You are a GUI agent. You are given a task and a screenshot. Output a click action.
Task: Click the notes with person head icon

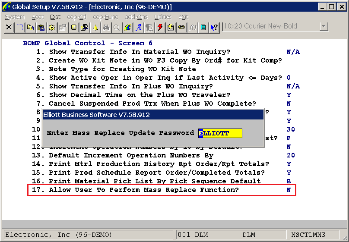(85, 27)
